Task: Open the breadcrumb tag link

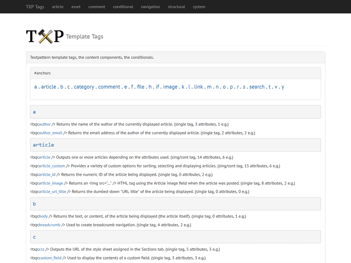Action: click(x=50, y=225)
